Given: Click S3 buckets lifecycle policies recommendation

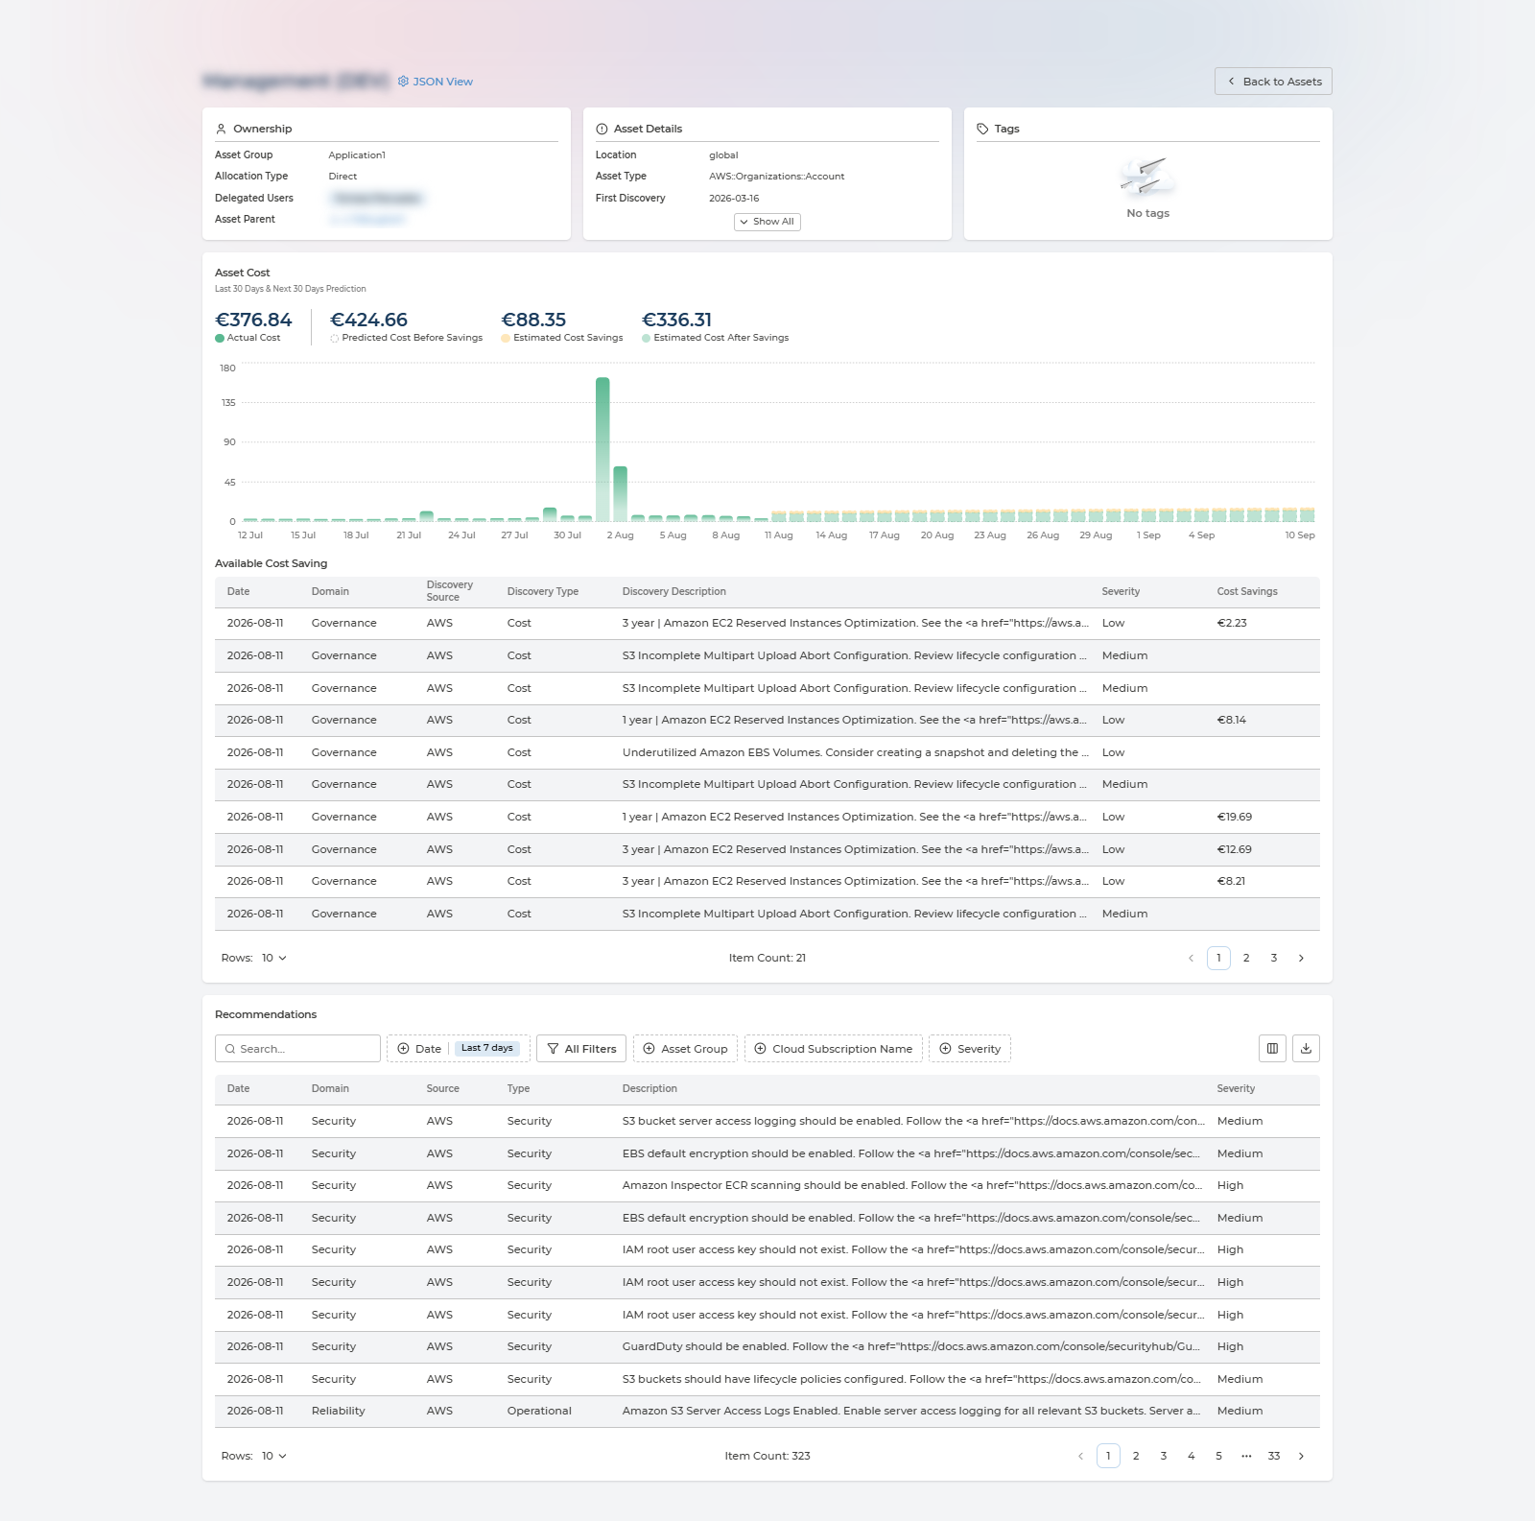Looking at the screenshot, I should tap(911, 1380).
